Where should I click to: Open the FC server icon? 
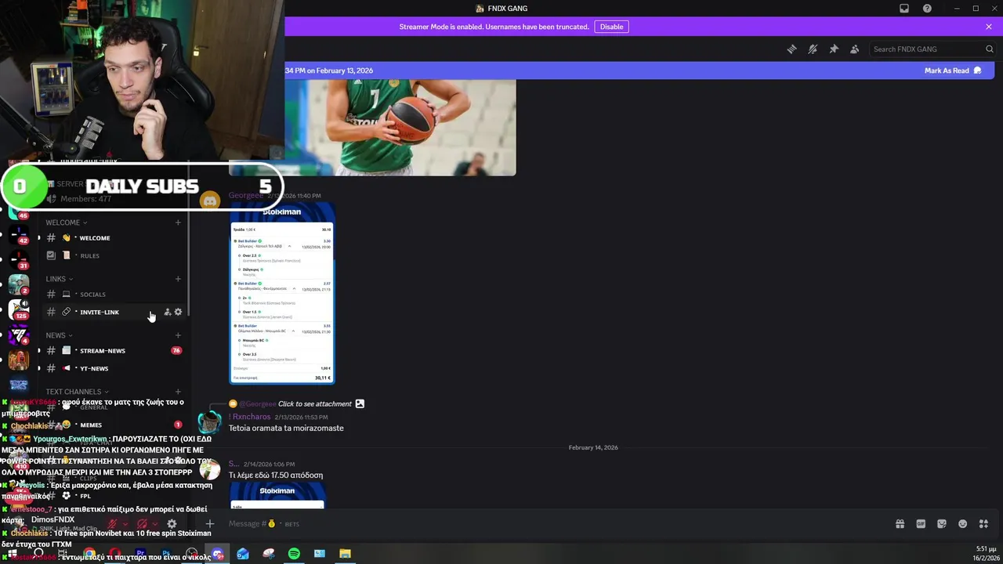point(19,335)
